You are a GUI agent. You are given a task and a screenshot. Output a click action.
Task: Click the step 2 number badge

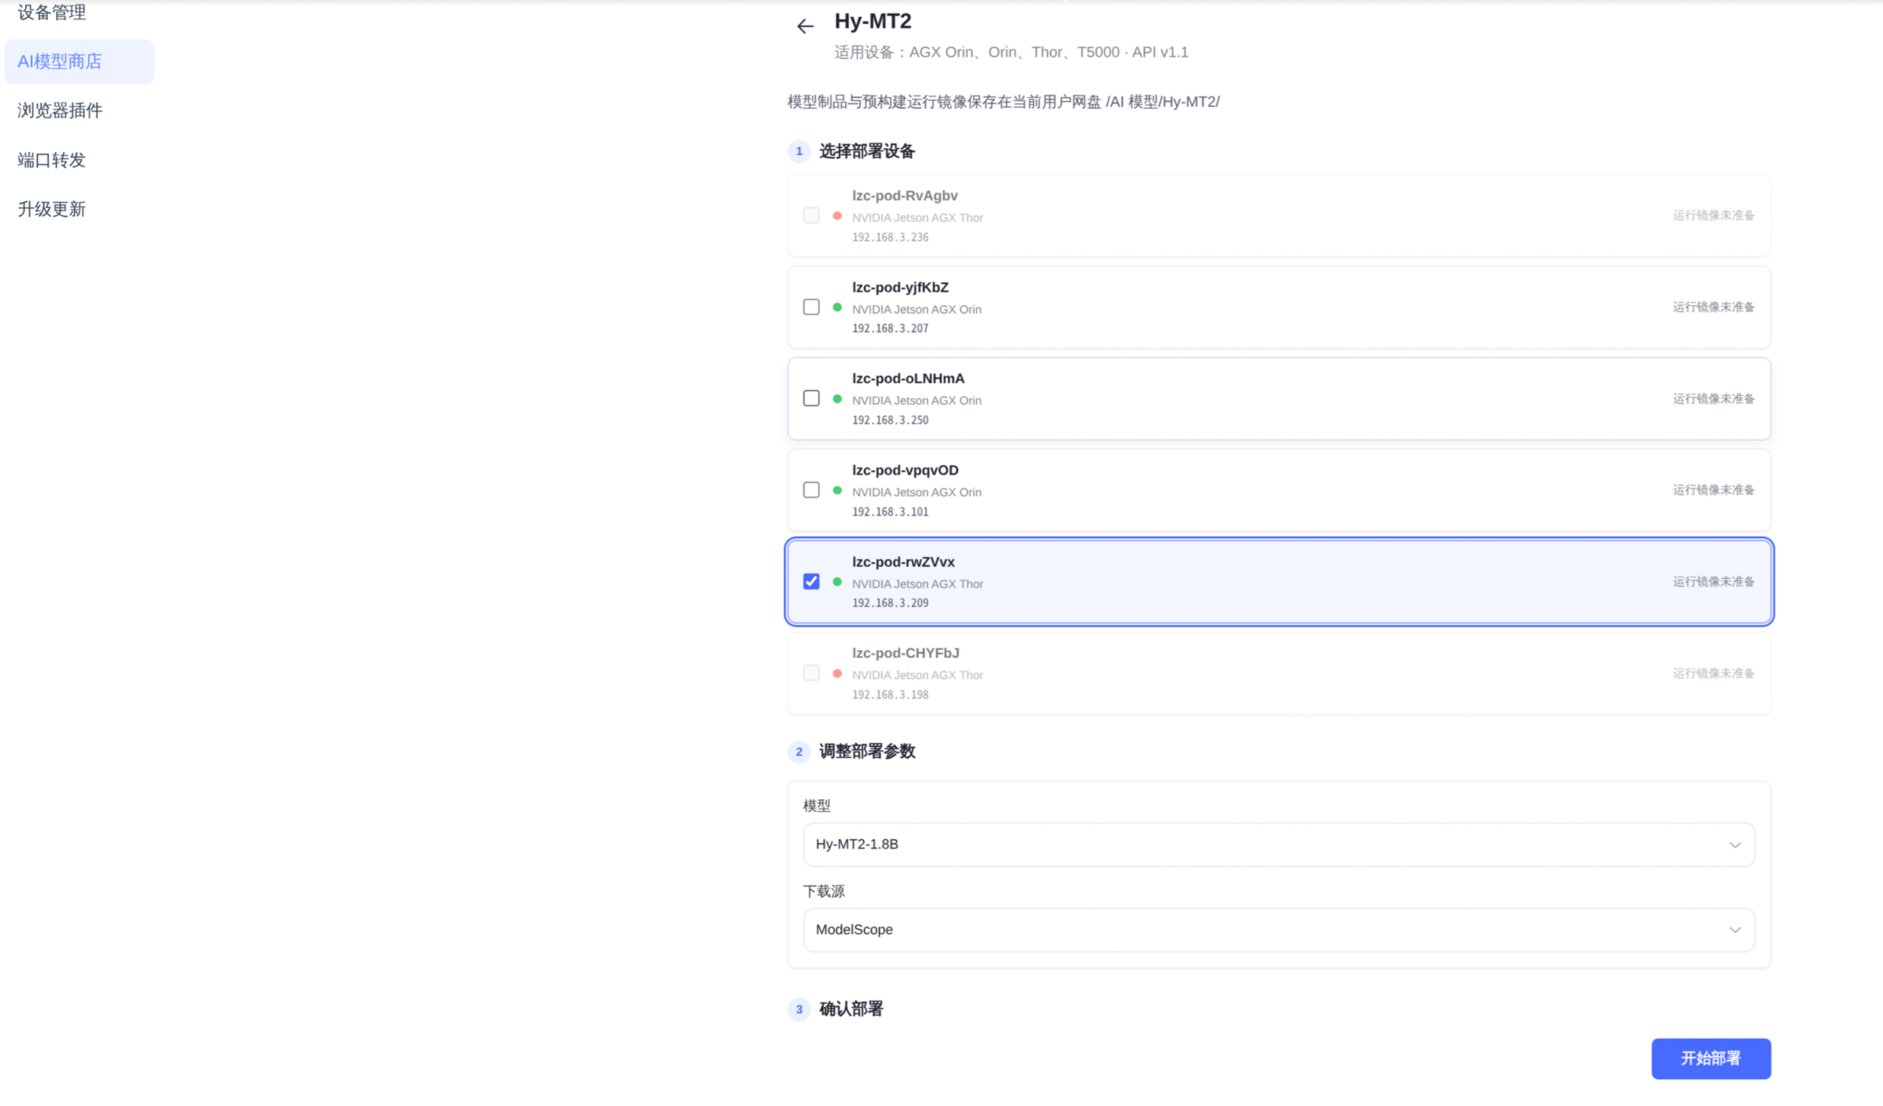[x=799, y=751]
